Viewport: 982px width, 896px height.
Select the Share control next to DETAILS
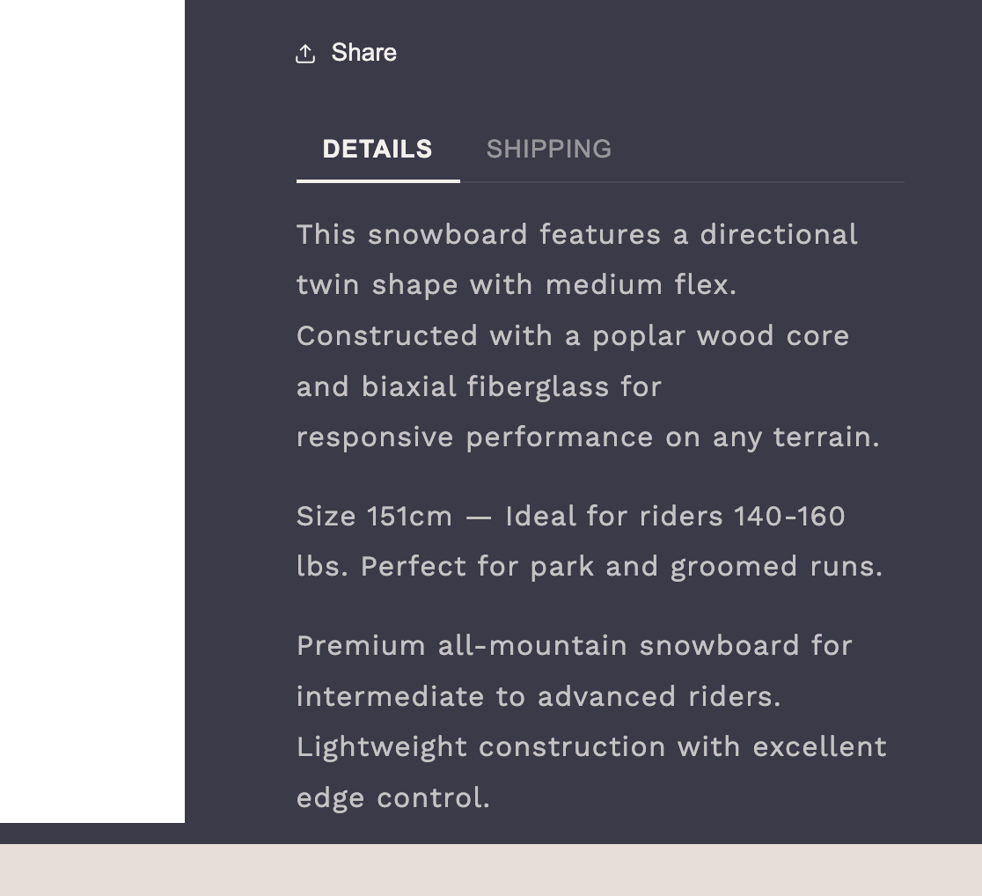click(x=346, y=53)
